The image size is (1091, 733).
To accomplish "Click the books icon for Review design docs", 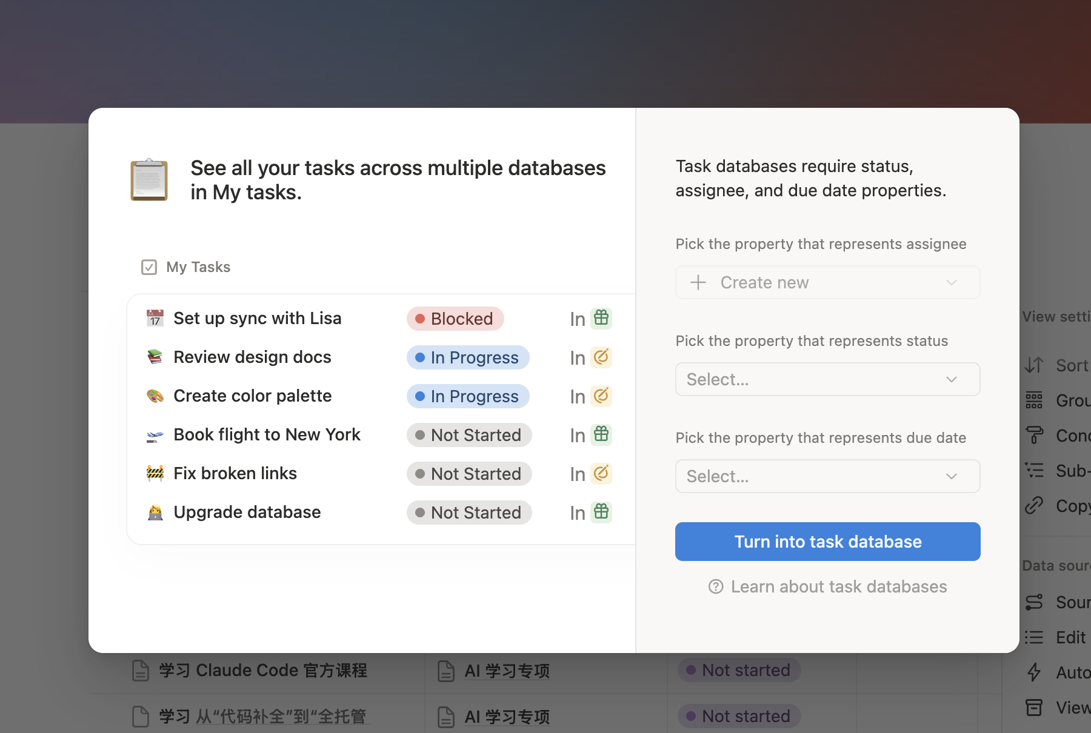I will 155,357.
